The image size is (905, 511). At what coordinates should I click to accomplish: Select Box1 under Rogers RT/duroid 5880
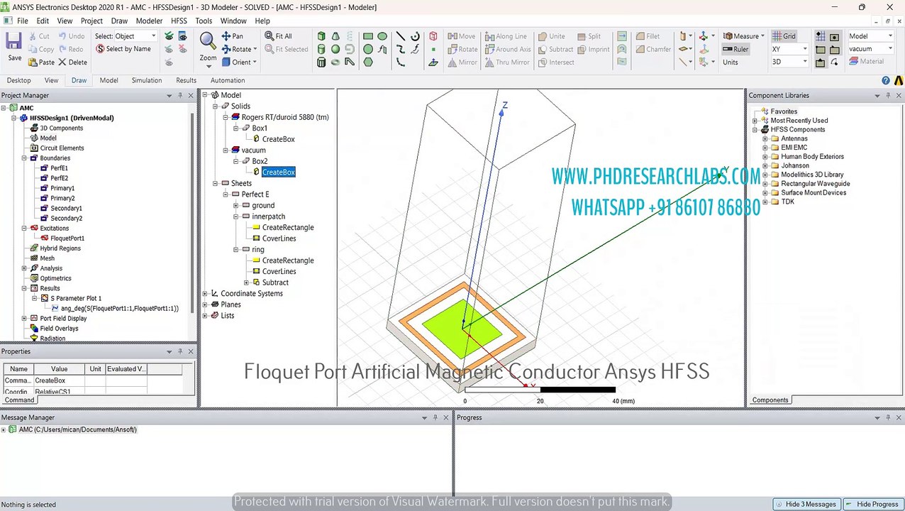pyautogui.click(x=260, y=128)
